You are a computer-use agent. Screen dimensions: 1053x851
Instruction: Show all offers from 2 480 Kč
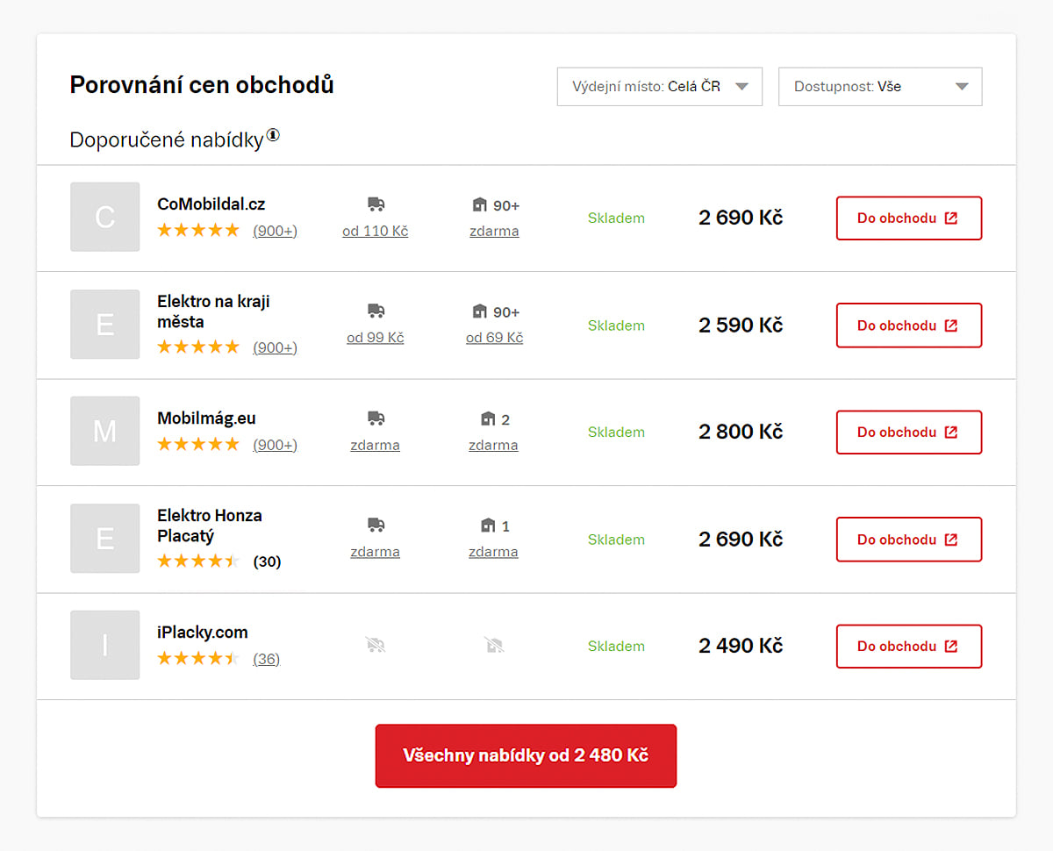coord(526,755)
